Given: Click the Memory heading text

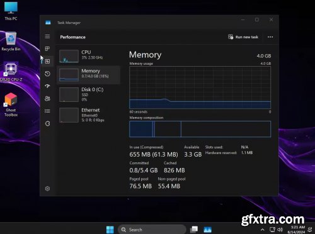Looking at the screenshot, I should coord(145,55).
